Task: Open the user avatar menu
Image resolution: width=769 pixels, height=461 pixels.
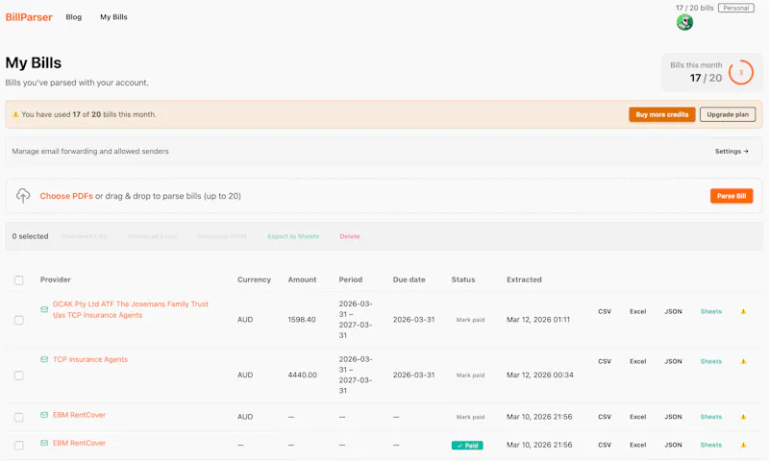Action: (684, 22)
